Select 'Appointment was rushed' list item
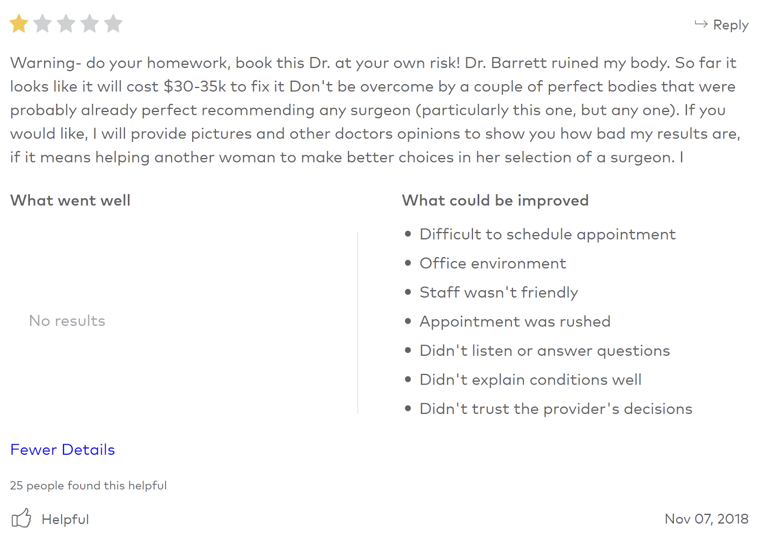Screen dimensions: 769x559 [x=515, y=322]
